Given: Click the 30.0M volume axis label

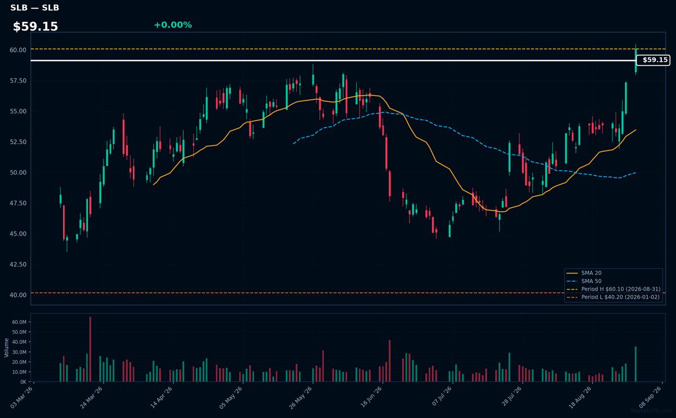Looking at the screenshot, I should [19, 352].
